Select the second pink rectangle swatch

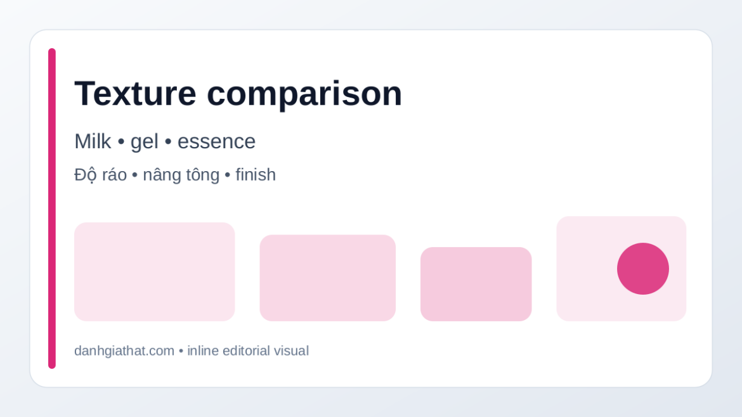click(x=327, y=278)
